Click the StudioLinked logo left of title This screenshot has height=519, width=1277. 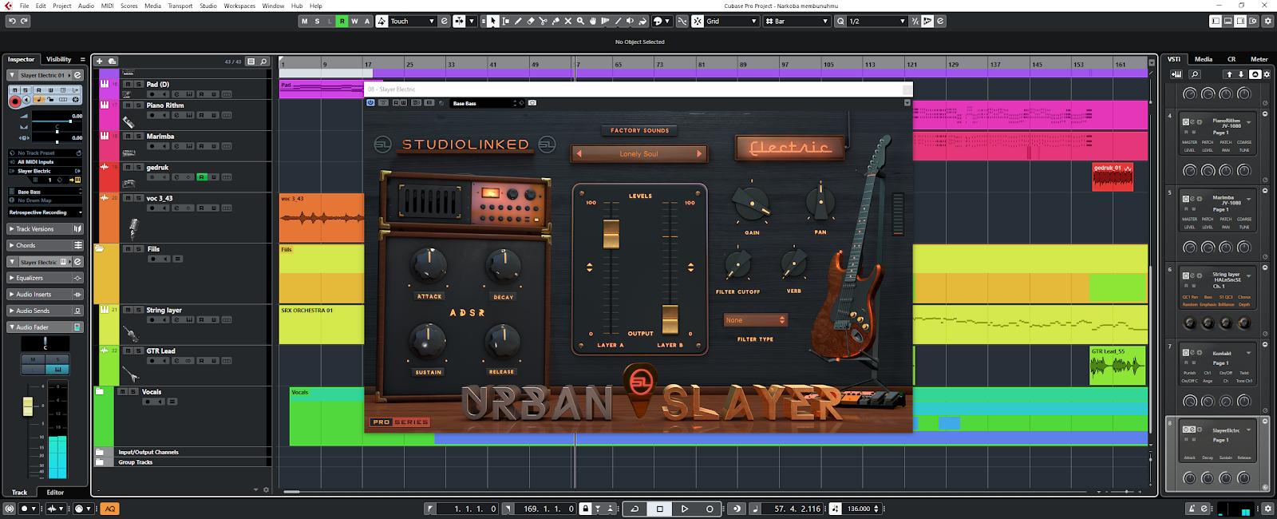382,145
